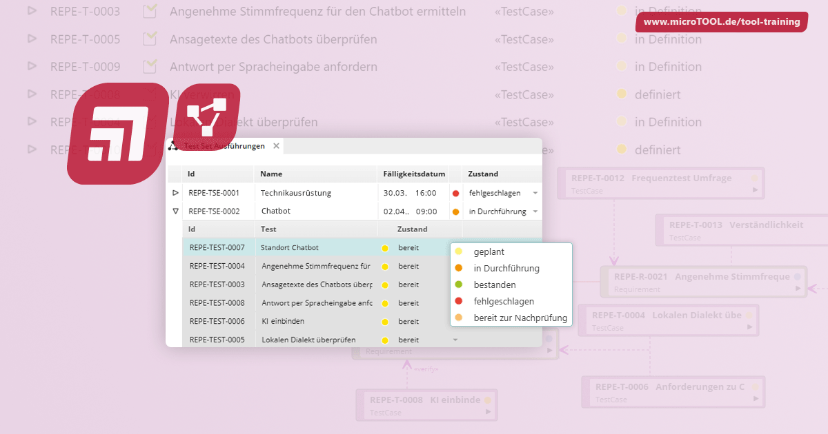Click the yellow status dot of REPE-TEST-0003
The width and height of the screenshot is (828, 434).
click(385, 285)
